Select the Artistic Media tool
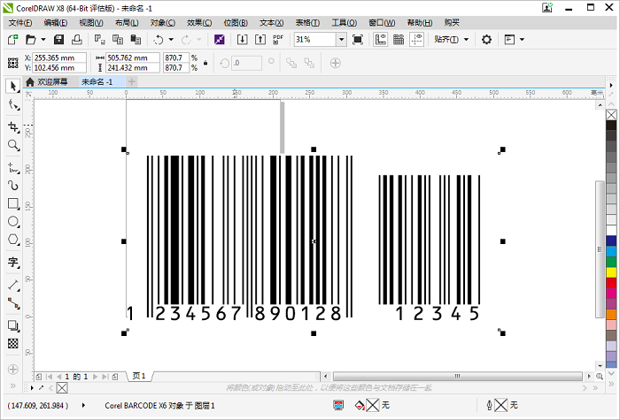Screen dimensions: 620x420 coord(13,186)
